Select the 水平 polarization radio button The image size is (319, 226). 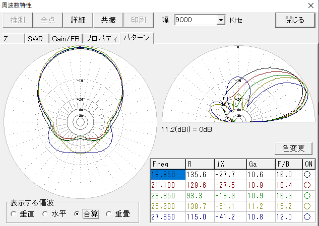tap(45, 214)
